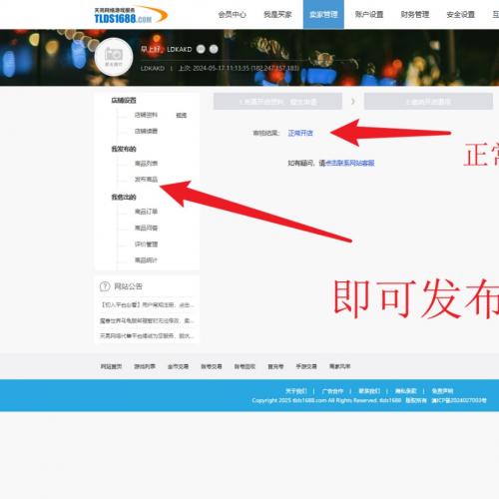Viewport: 499px width, 499px height.
Task: Go to the 账户设置 tab
Action: pos(369,15)
